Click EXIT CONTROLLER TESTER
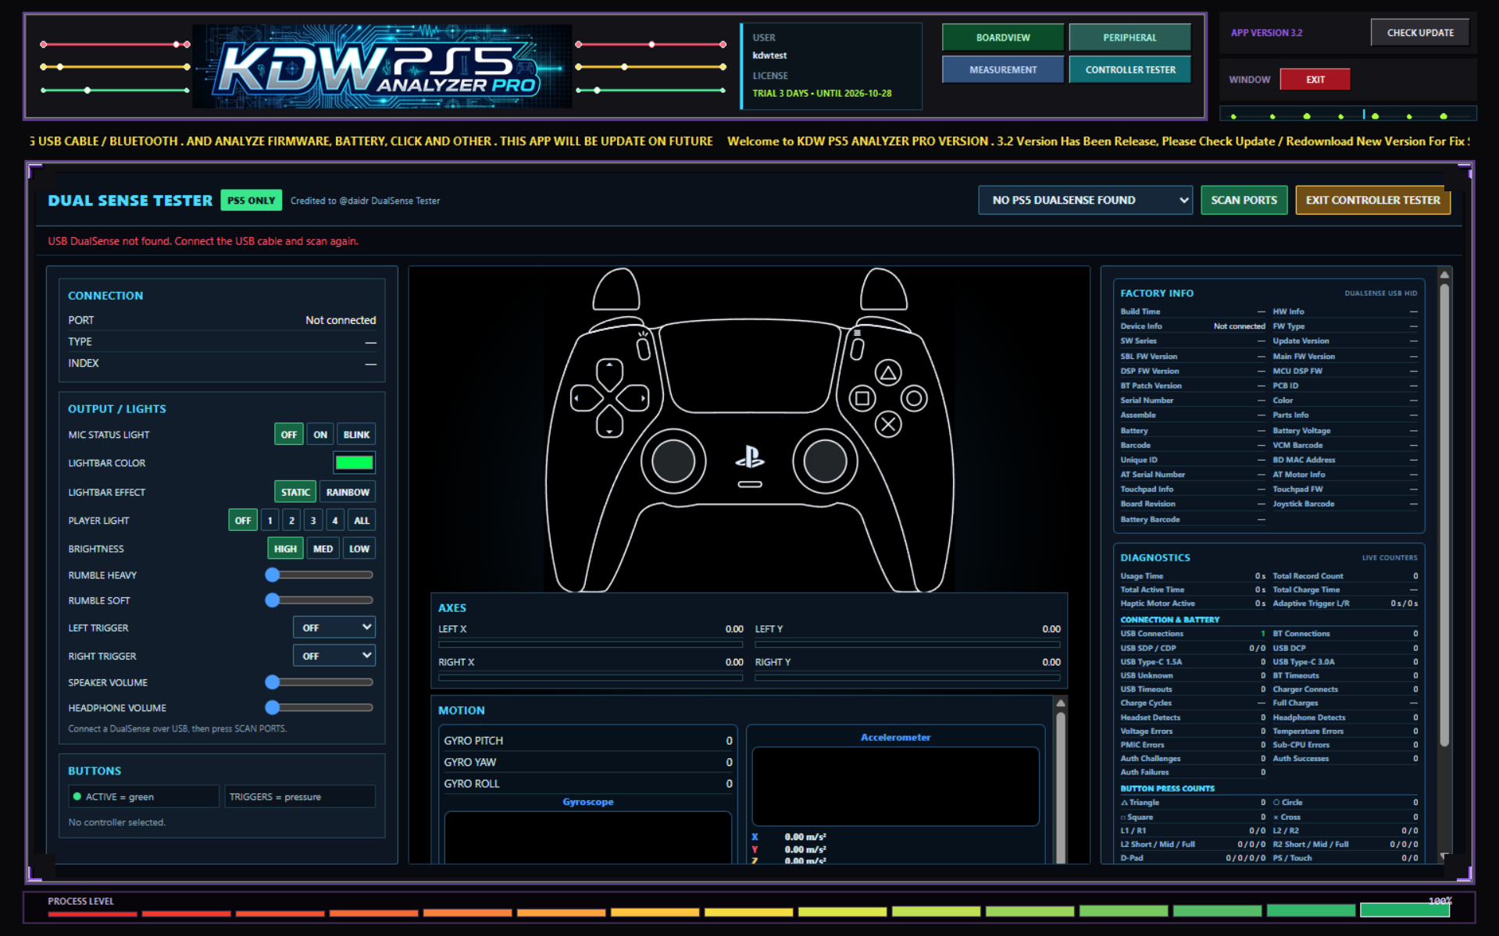Viewport: 1499px width, 936px height. tap(1372, 201)
